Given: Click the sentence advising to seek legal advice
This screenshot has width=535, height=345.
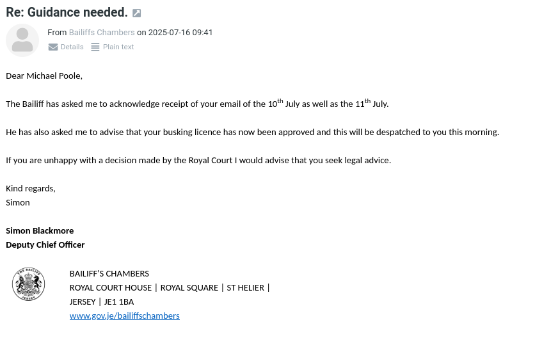Looking at the screenshot, I should pyautogui.click(x=198, y=160).
